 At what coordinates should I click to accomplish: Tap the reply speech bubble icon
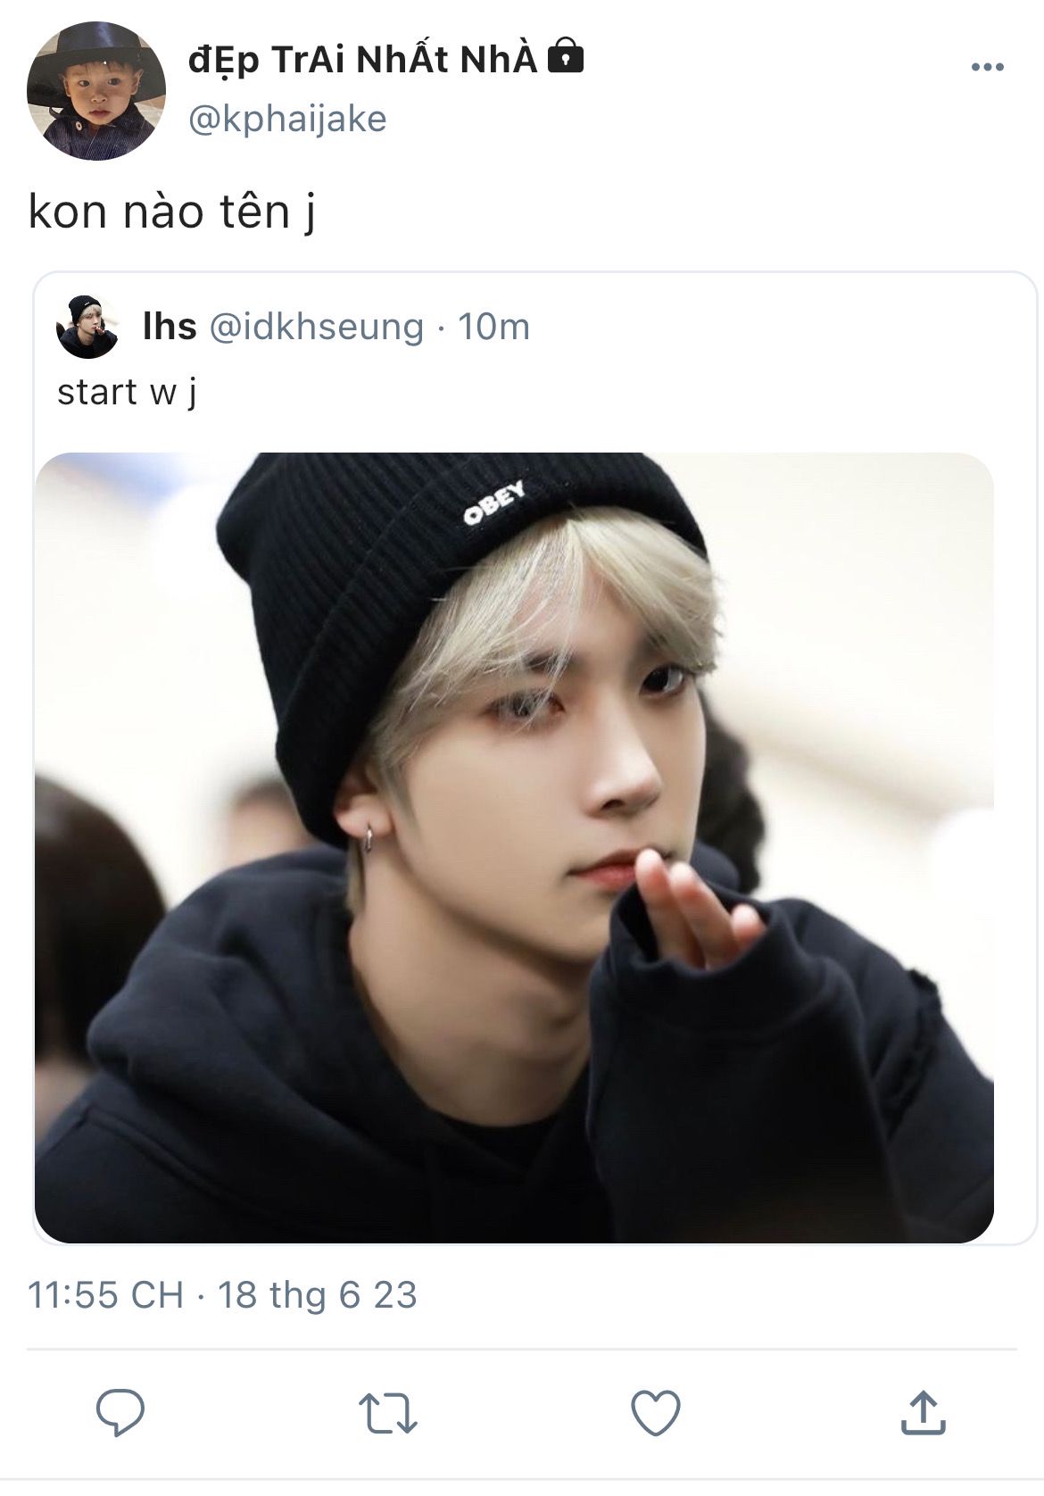[x=120, y=1413]
